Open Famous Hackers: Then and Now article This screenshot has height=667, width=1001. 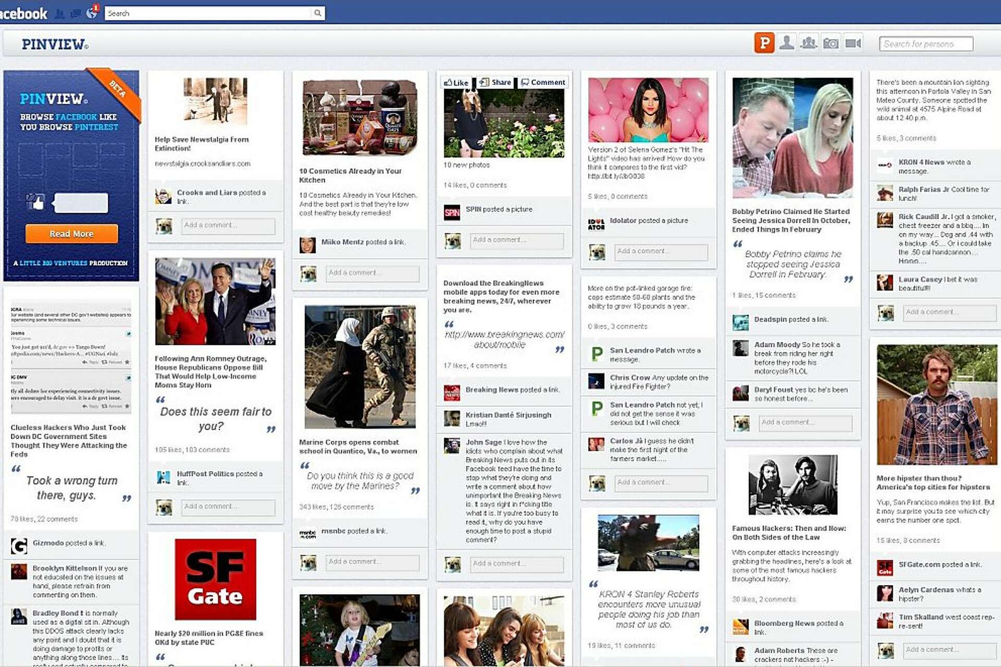click(789, 533)
